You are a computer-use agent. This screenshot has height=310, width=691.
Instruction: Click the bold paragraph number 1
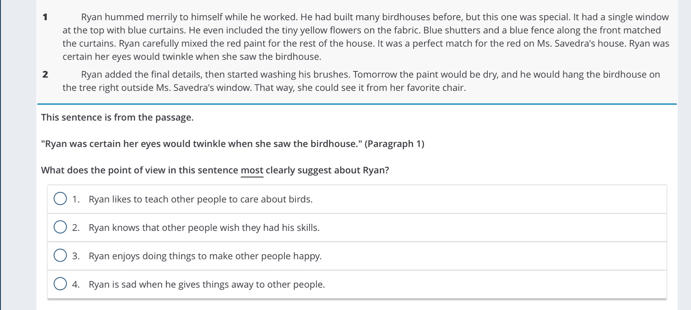pyautogui.click(x=45, y=17)
